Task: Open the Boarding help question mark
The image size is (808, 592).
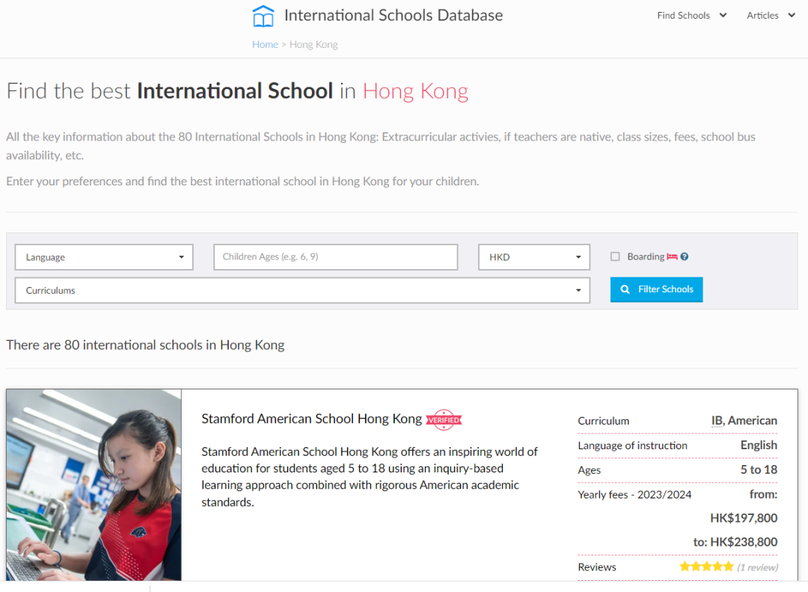Action: point(685,256)
